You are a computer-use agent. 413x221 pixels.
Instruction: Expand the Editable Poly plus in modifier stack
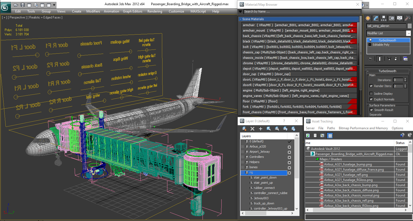(x=370, y=45)
